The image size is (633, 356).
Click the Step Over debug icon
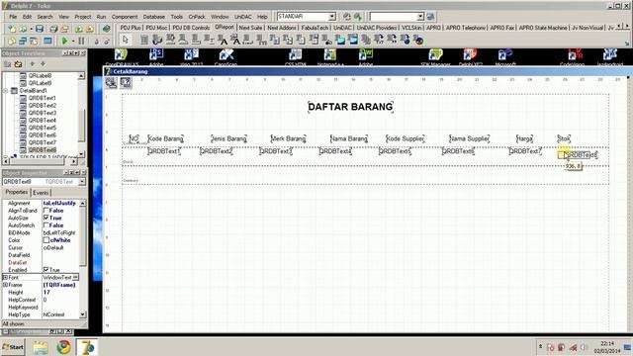[107, 41]
